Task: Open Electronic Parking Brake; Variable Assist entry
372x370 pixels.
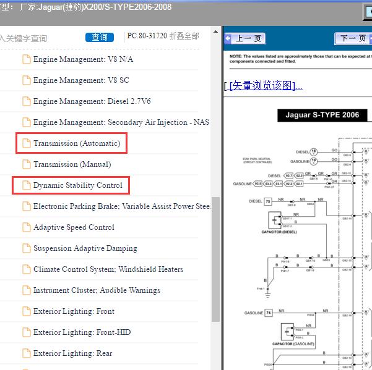Action: (x=122, y=206)
